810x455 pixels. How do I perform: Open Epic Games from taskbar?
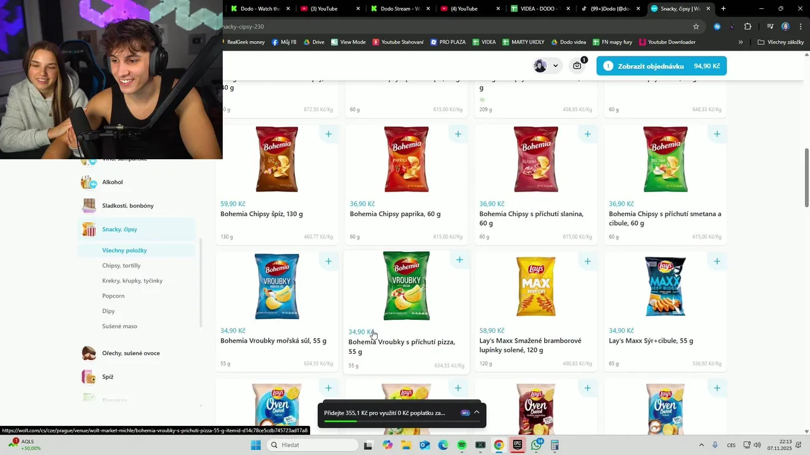coord(517,445)
